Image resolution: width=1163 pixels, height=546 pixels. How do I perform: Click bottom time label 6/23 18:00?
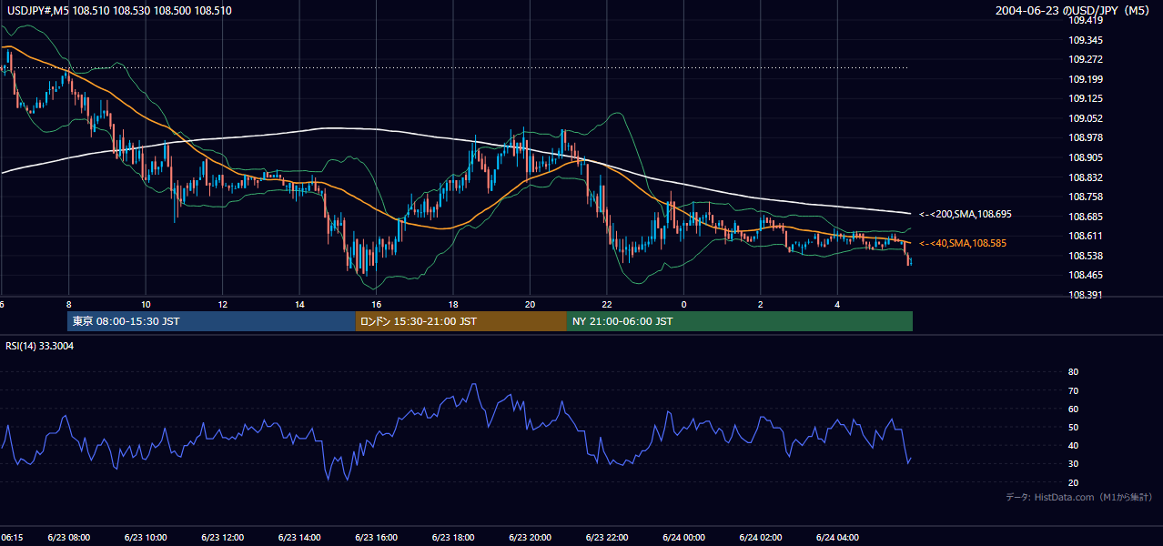(453, 538)
